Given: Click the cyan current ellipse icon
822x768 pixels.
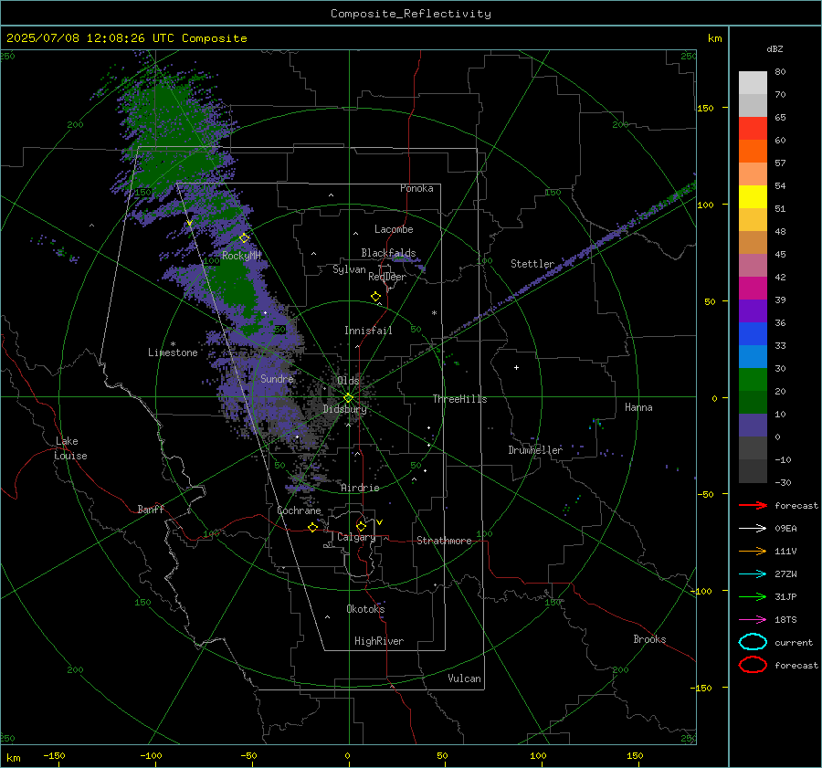Looking at the screenshot, I should click(753, 642).
